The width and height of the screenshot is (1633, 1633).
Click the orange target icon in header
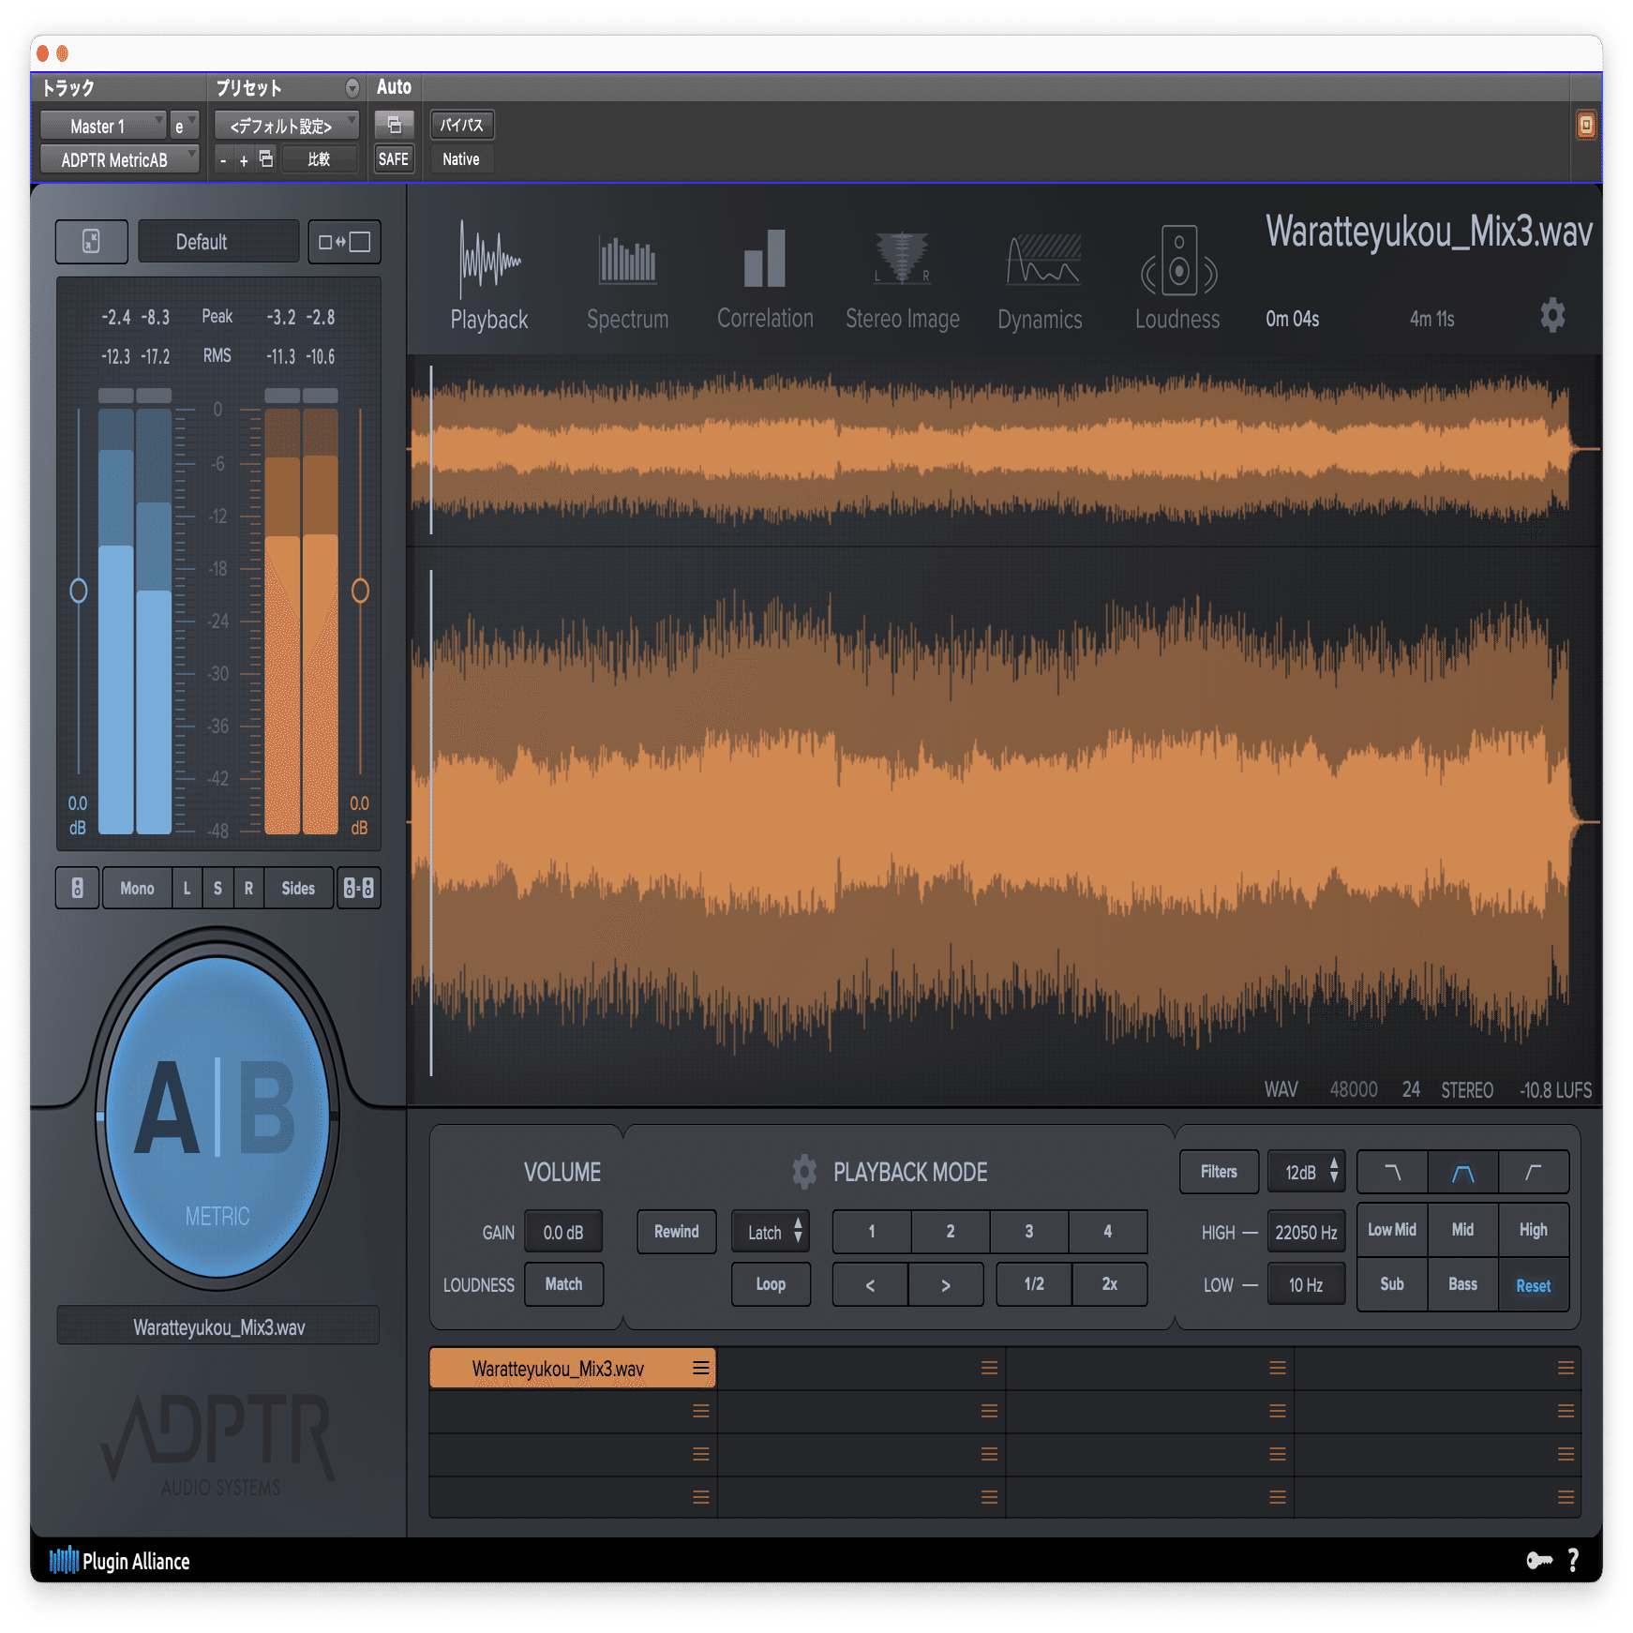coord(1585,125)
